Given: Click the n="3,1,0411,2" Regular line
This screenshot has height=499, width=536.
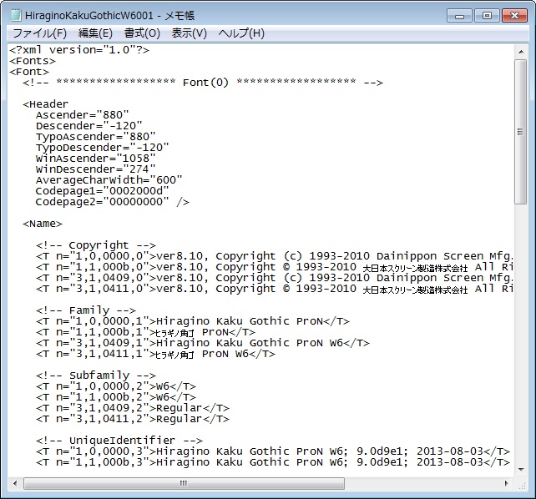Looking at the screenshot, I should 133,419.
